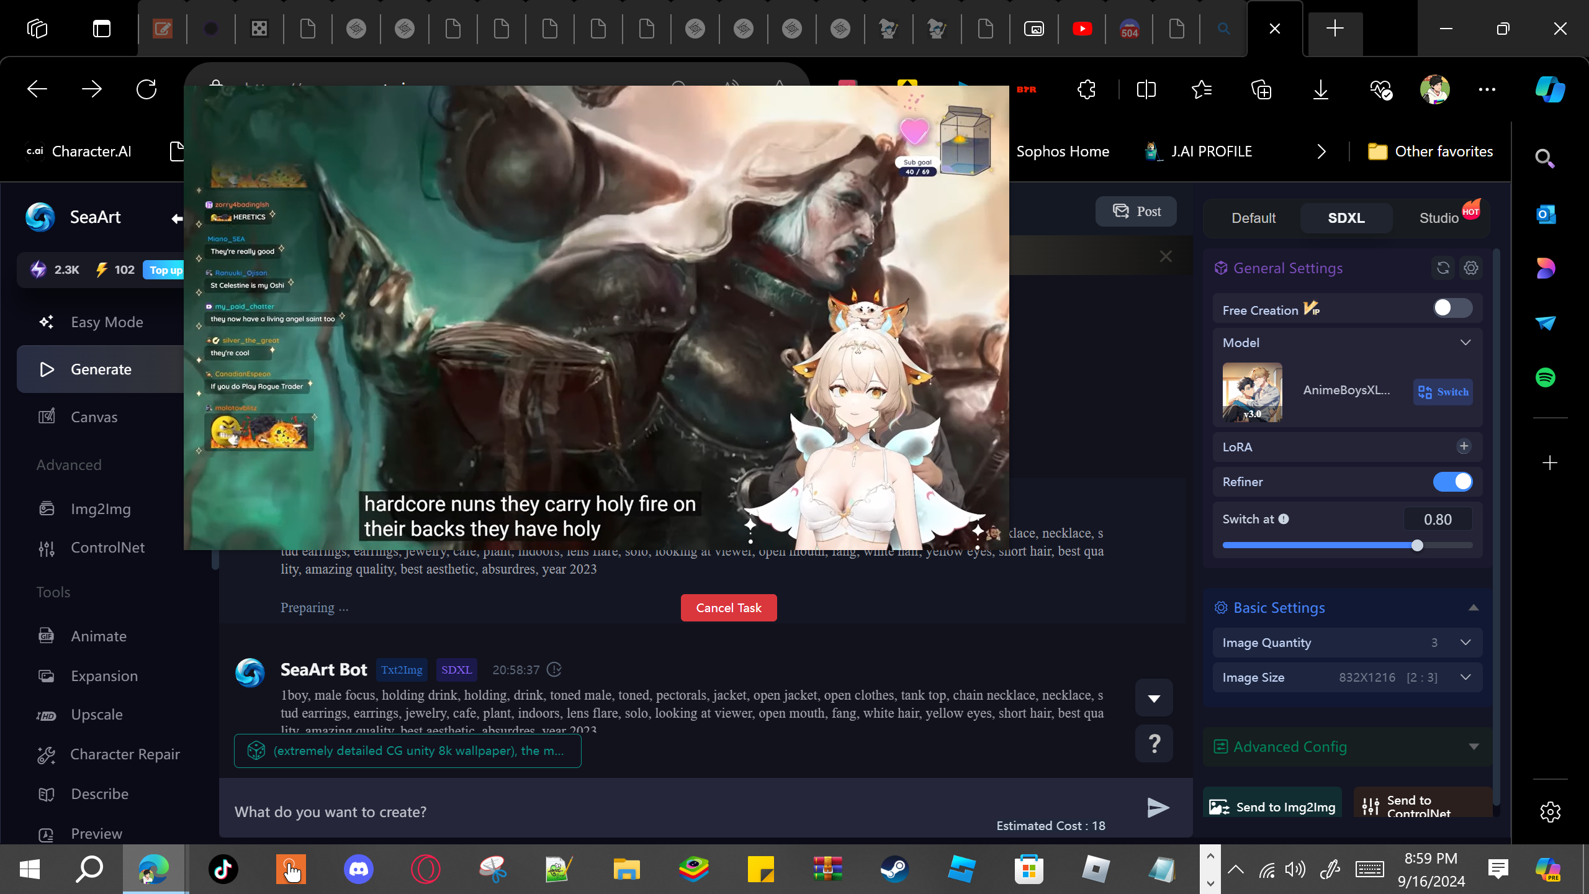Click the Post button

pyautogui.click(x=1136, y=212)
